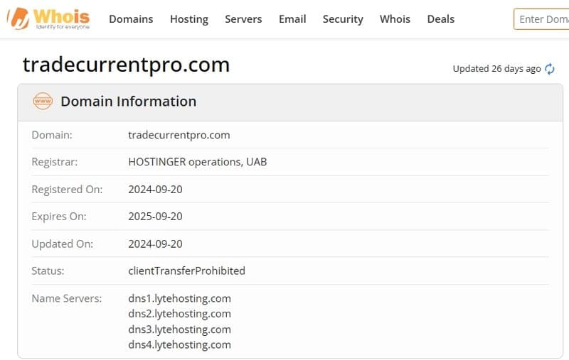Focus the Enter Domain search field

[543, 19]
